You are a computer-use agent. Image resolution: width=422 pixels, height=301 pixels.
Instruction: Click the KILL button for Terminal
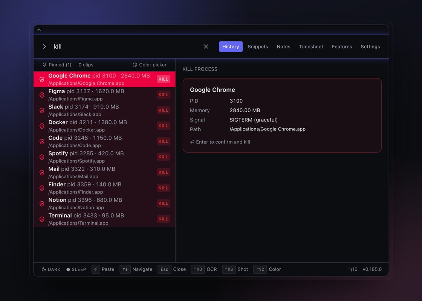coord(164,219)
